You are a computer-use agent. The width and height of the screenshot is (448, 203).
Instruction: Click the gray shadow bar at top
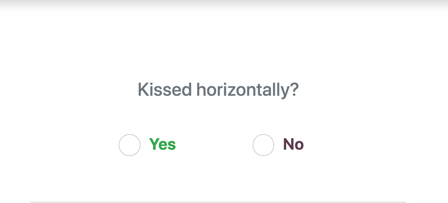tap(224, 6)
